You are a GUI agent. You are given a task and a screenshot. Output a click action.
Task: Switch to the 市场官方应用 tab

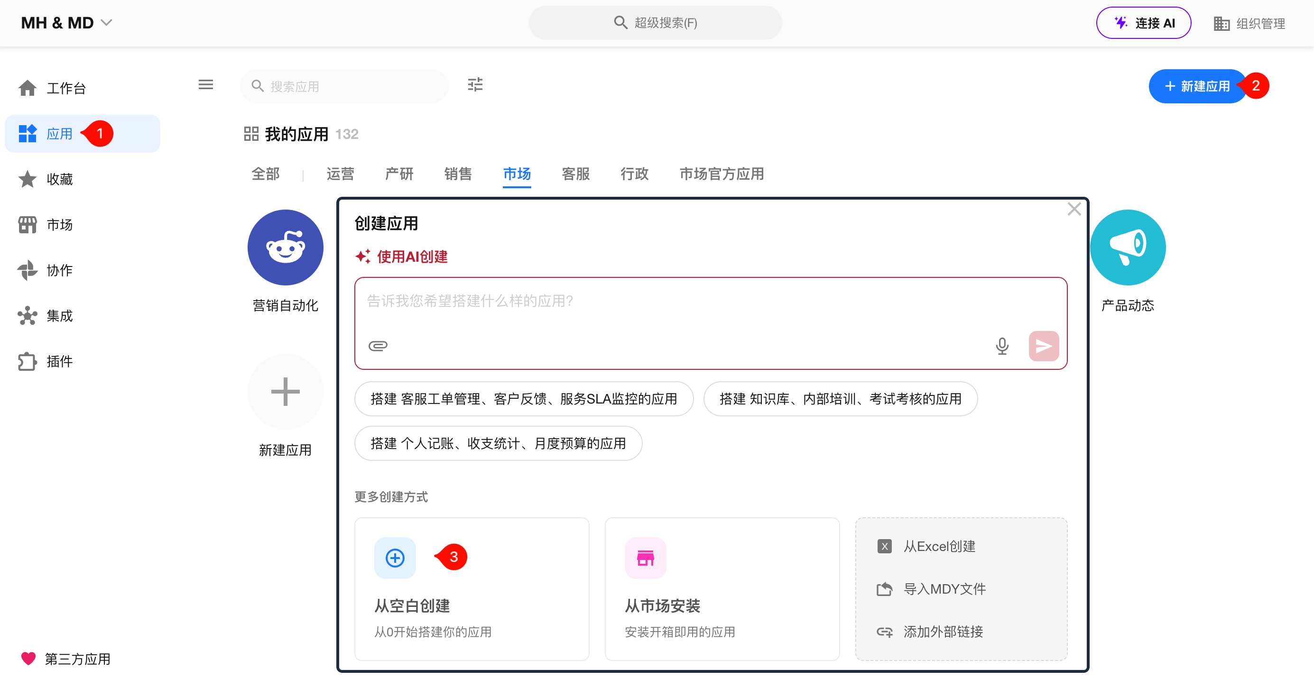coord(721,174)
